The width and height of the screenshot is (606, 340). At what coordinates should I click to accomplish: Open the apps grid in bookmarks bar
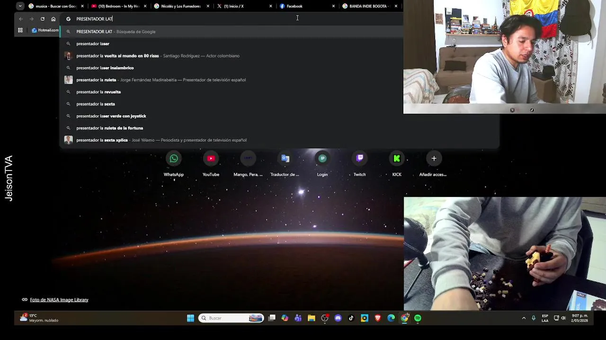(x=20, y=30)
